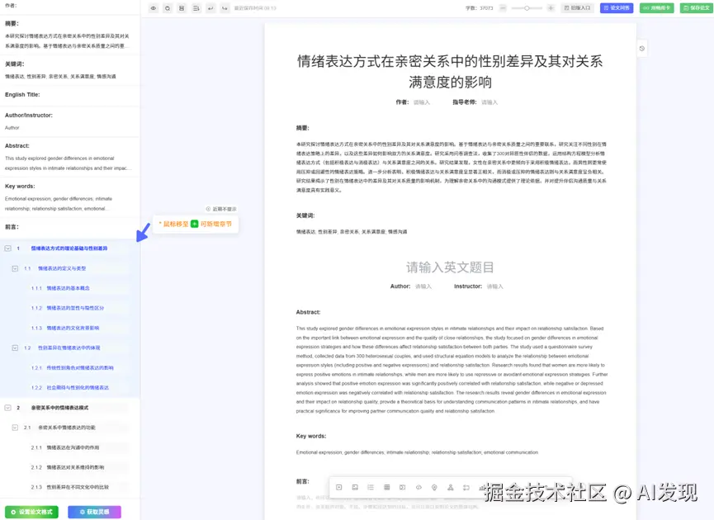Click the third top toolbar layout icon
Viewport: 714px width, 520px height.
(182, 8)
